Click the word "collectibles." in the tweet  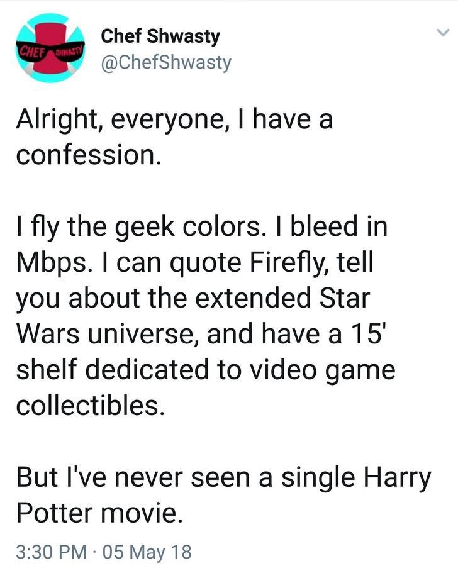(x=91, y=404)
